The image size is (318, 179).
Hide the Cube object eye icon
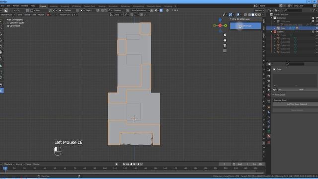tap(317, 28)
